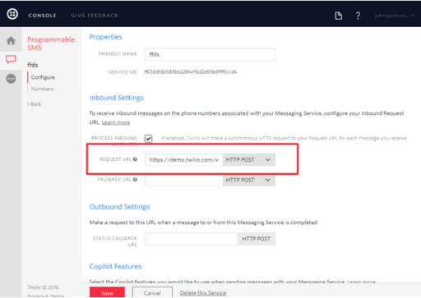The width and height of the screenshot is (421, 298).
Task: Open the john.jackson account menu
Action: 395,16
